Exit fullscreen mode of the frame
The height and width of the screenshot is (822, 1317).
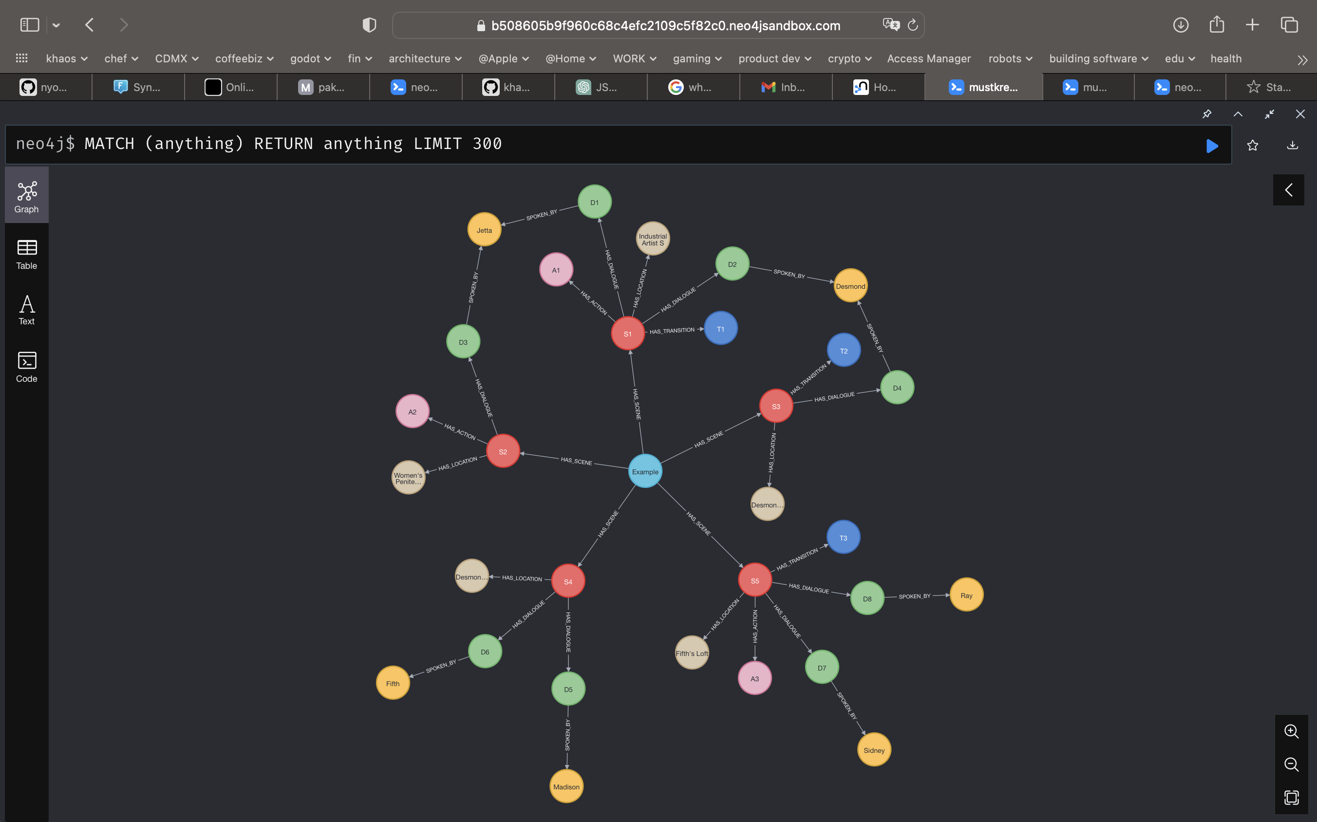coord(1269,114)
